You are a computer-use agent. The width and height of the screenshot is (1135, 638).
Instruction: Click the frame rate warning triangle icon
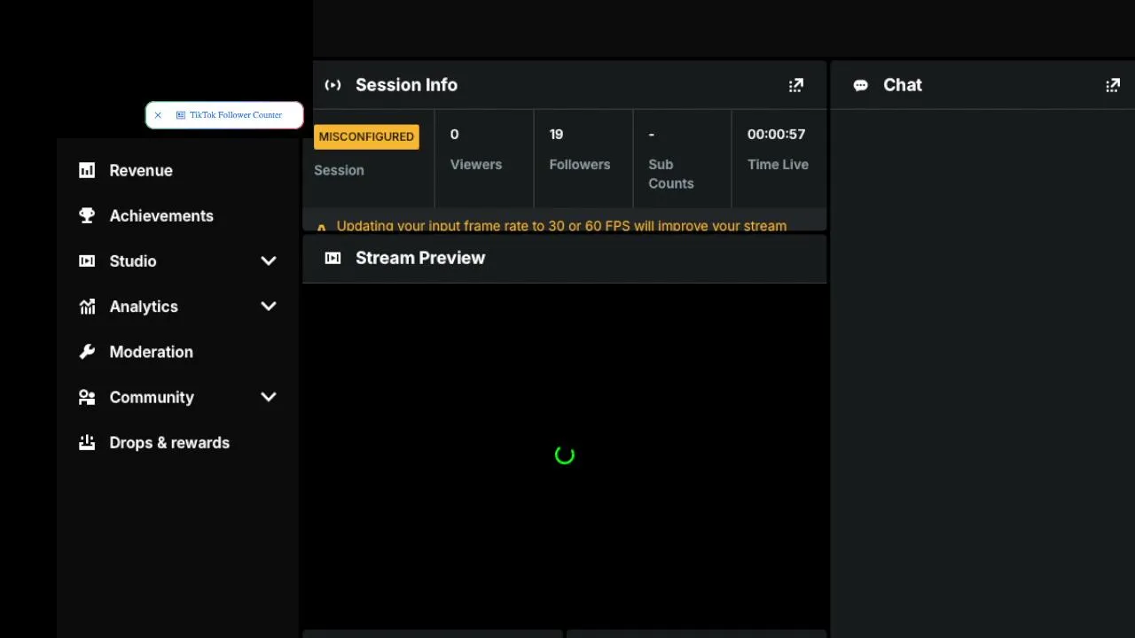[x=321, y=228]
